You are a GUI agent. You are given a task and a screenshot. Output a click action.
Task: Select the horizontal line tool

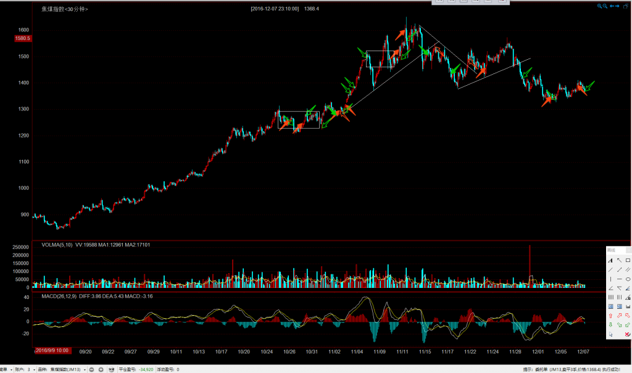(619, 279)
